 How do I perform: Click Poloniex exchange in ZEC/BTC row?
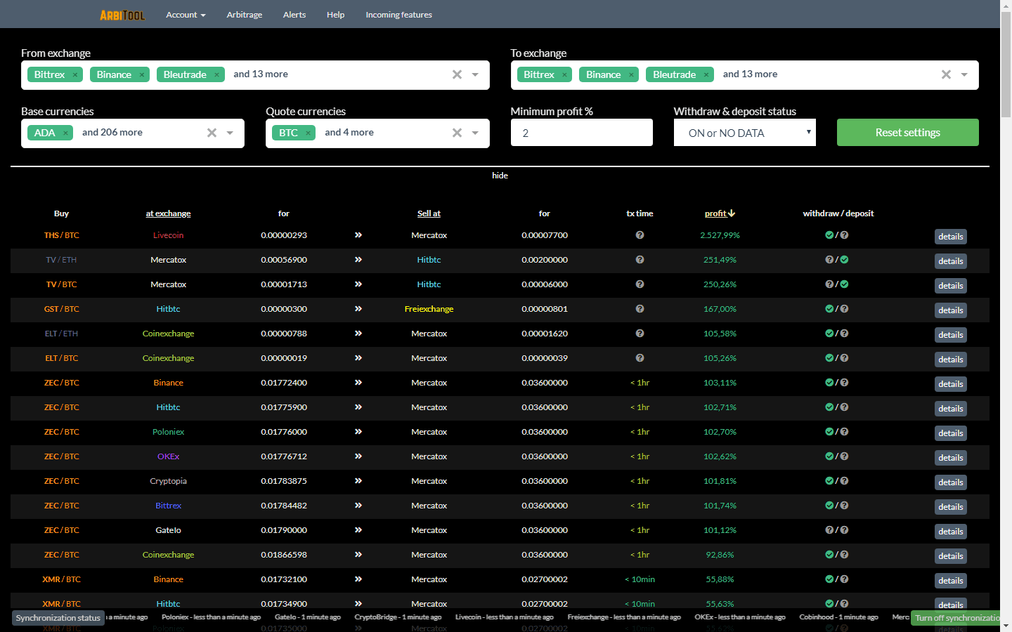(x=169, y=432)
